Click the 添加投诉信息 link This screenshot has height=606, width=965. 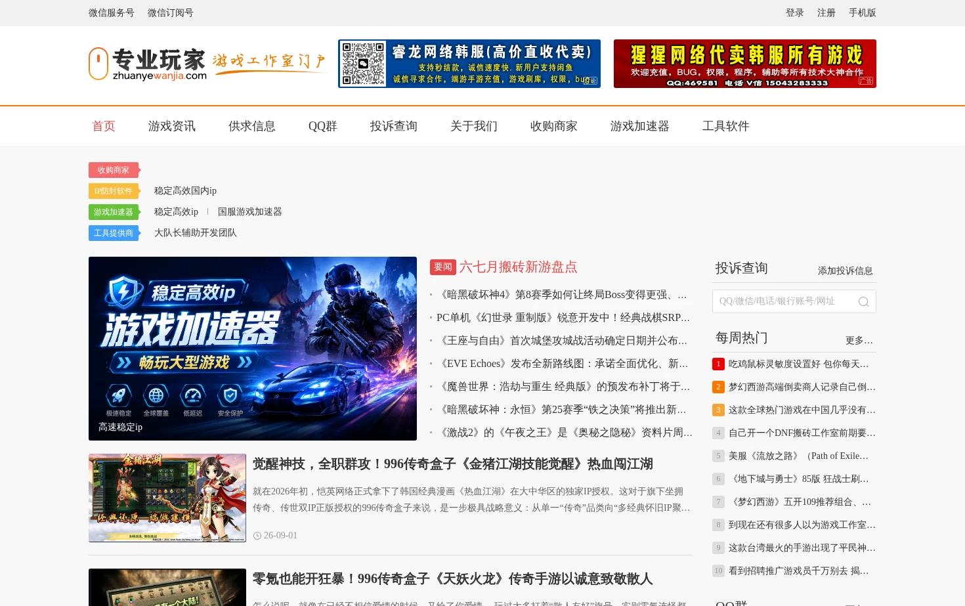[x=846, y=271]
